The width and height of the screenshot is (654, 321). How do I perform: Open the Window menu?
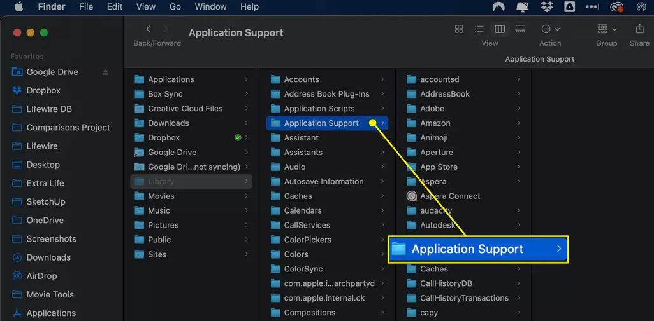click(210, 6)
